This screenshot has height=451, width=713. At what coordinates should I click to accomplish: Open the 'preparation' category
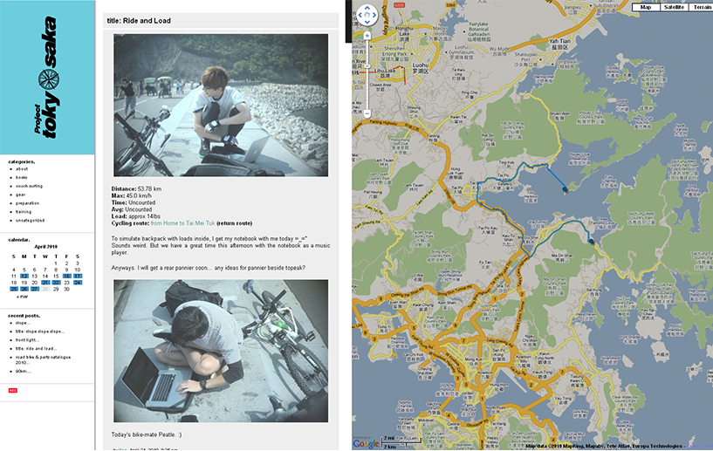(x=27, y=203)
